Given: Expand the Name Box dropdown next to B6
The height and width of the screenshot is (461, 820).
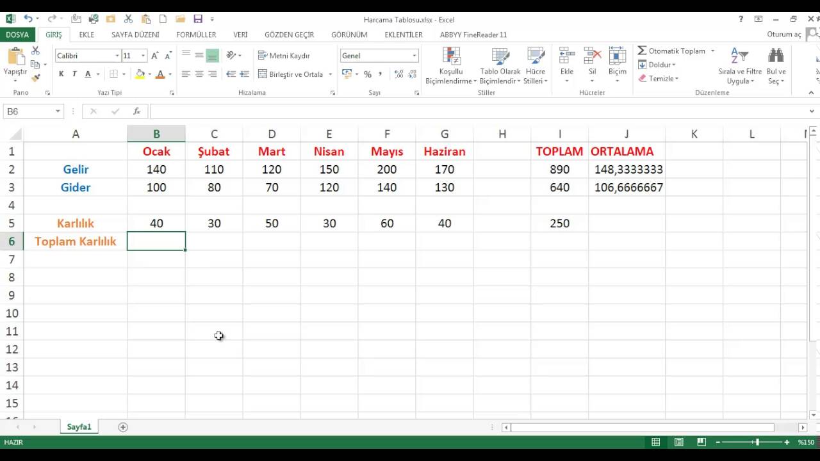Looking at the screenshot, I should click(x=58, y=111).
